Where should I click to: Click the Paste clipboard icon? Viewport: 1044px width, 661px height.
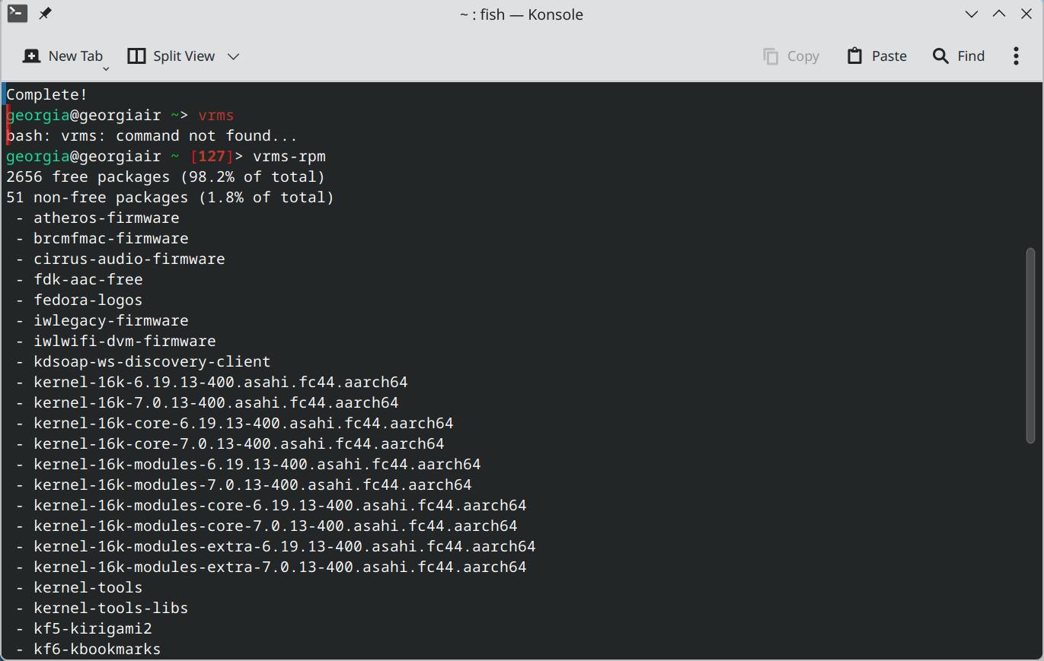click(x=855, y=56)
